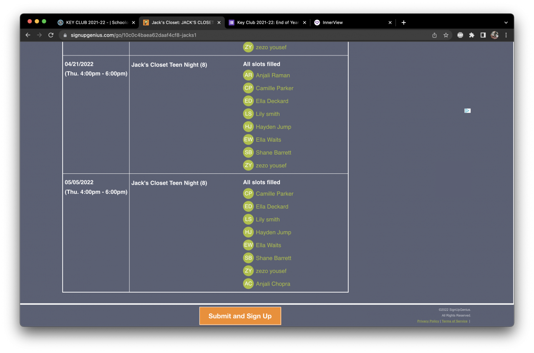Click the EW avatar in the 05/05/2022 list
The image size is (534, 353).
click(248, 245)
